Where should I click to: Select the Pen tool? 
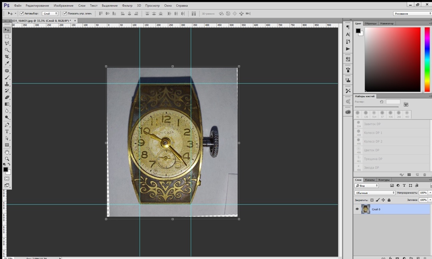(x=7, y=125)
